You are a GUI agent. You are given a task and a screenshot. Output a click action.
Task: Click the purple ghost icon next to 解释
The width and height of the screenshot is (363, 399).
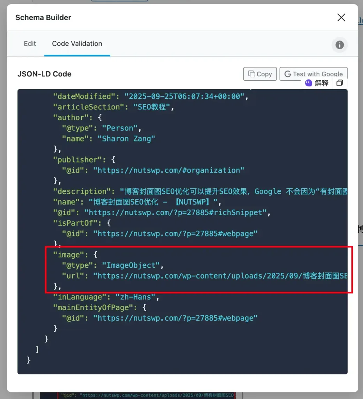click(308, 83)
